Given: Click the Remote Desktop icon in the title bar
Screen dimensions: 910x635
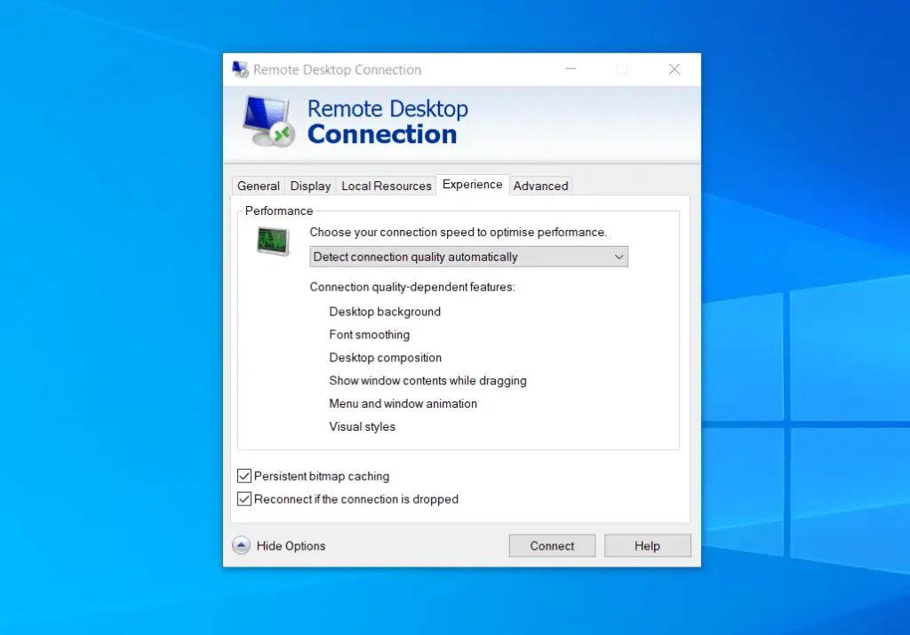Looking at the screenshot, I should coord(240,69).
